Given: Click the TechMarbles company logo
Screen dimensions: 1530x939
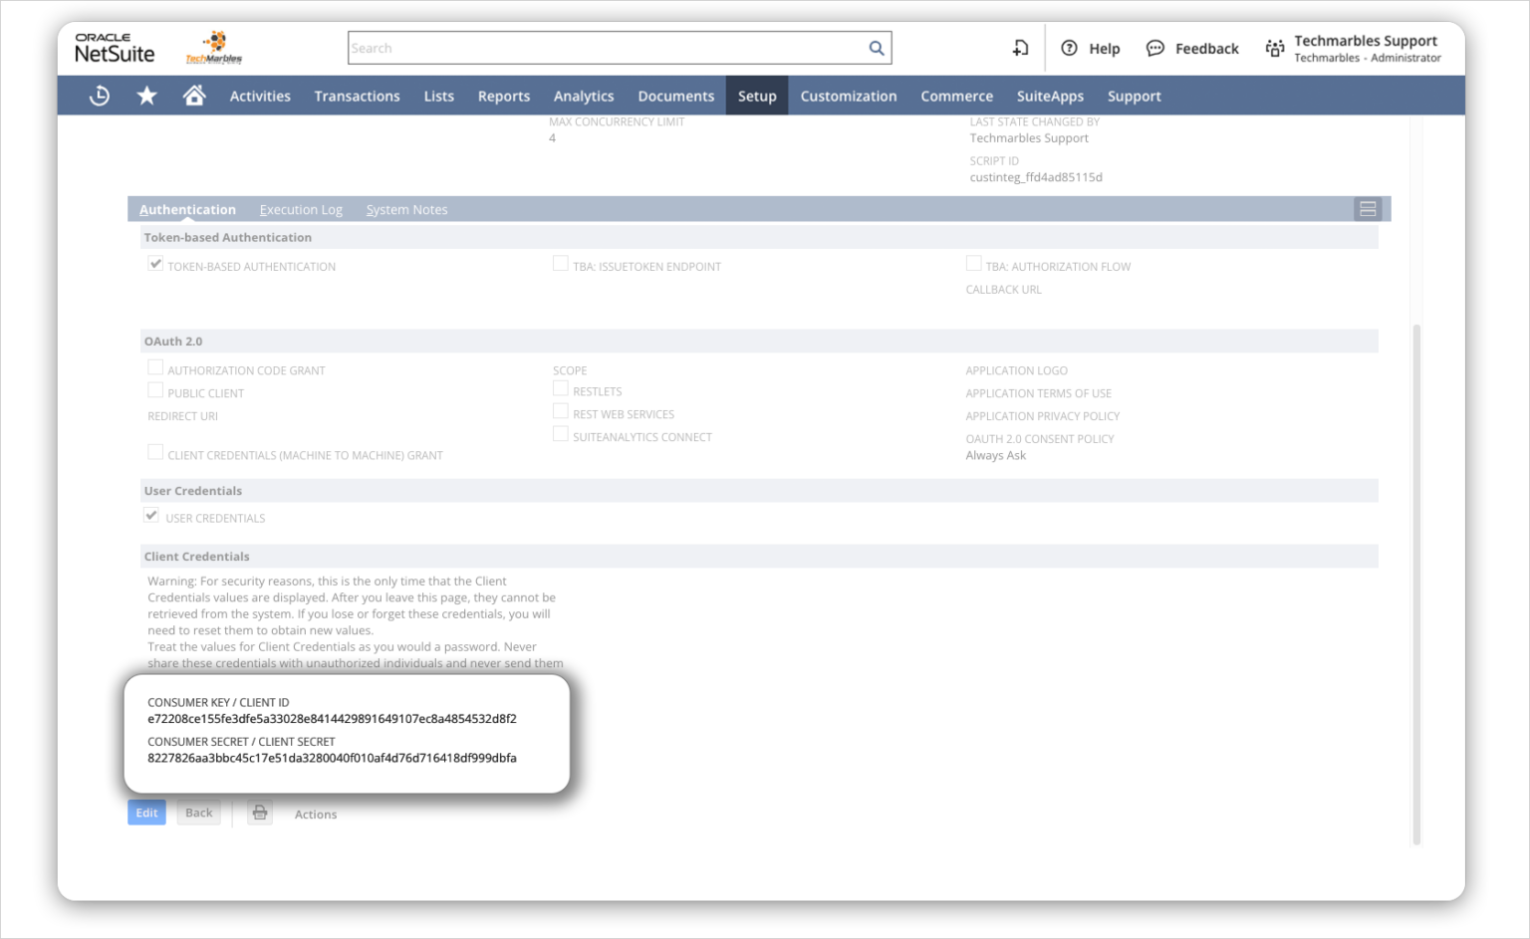Looking at the screenshot, I should click(214, 48).
